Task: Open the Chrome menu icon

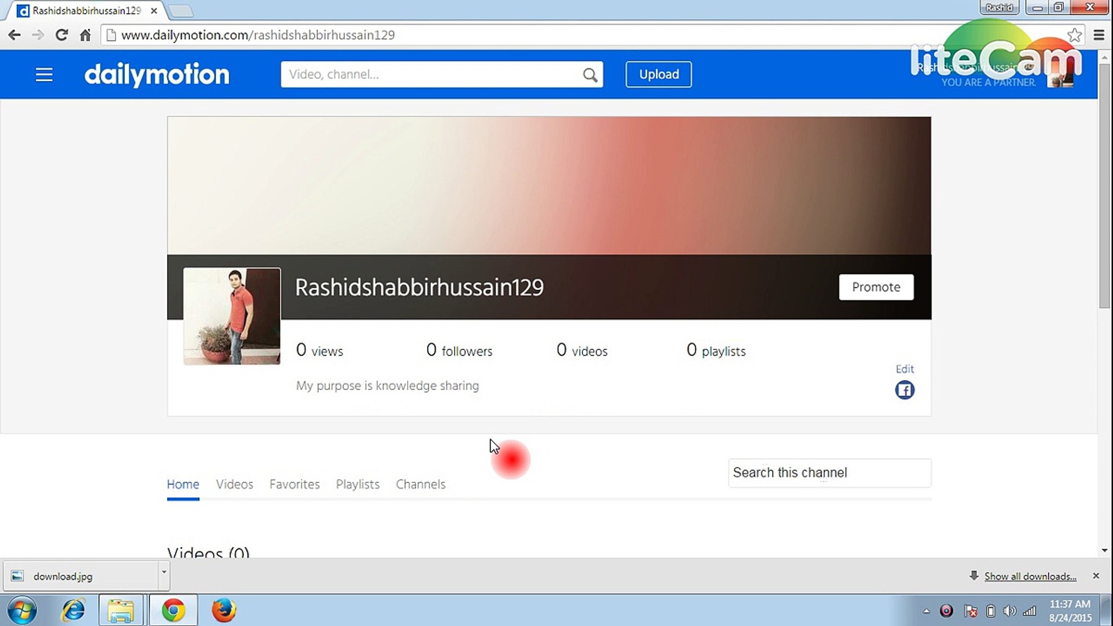Action: (x=1099, y=35)
